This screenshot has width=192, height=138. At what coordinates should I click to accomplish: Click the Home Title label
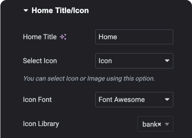40,37
